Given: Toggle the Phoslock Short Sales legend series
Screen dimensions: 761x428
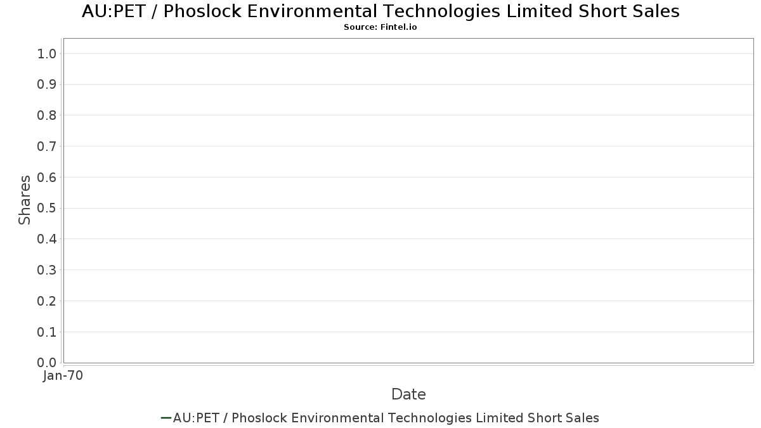Looking at the screenshot, I should 386,418.
